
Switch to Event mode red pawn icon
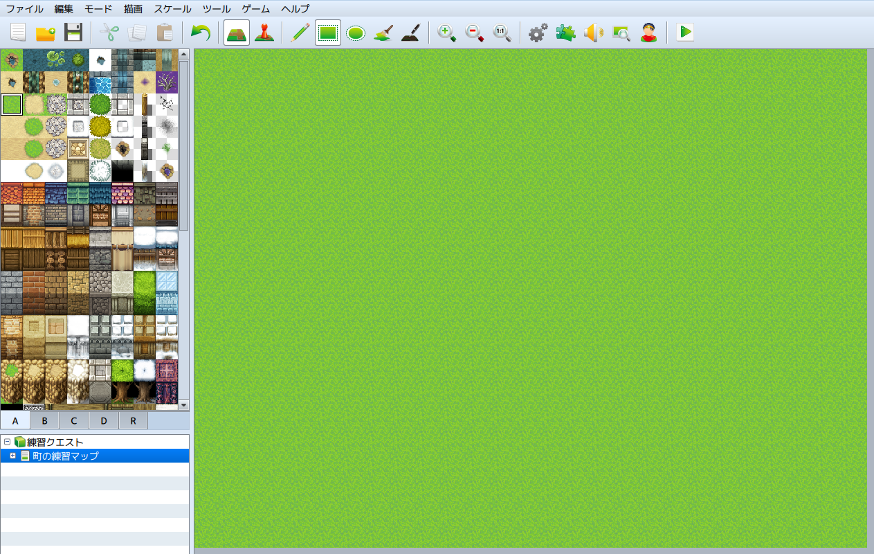[x=264, y=33]
